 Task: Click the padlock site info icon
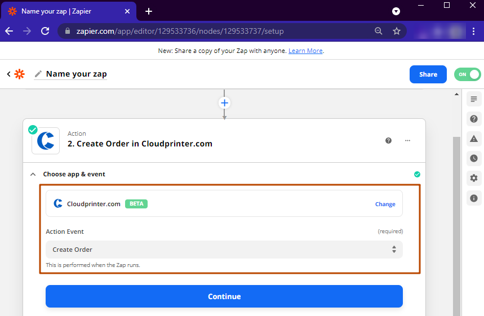[x=68, y=31]
